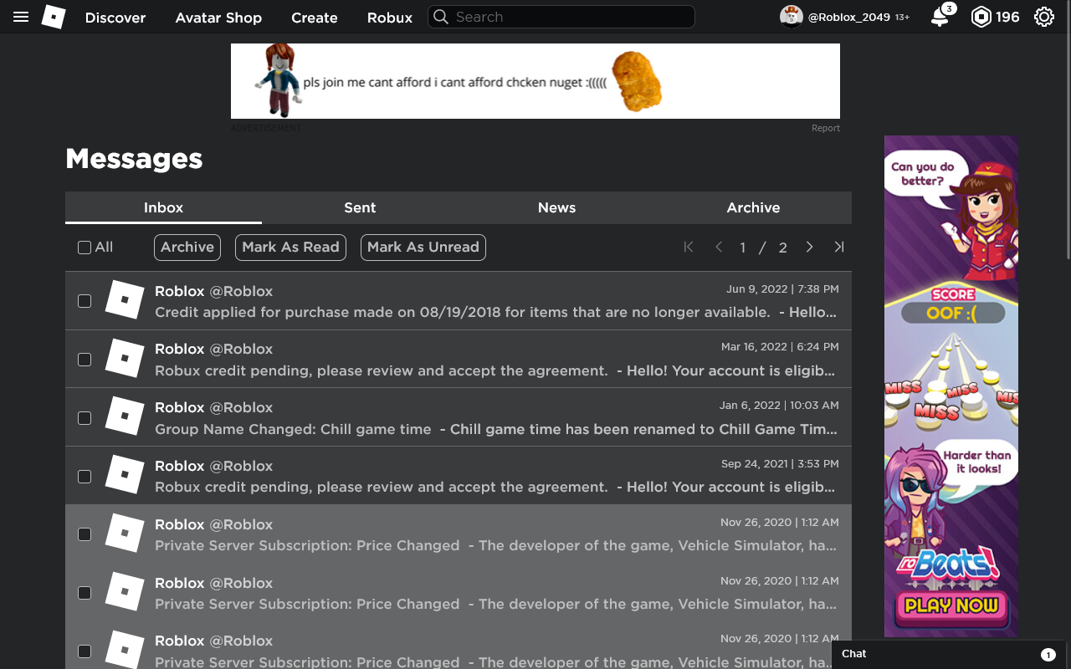Image resolution: width=1071 pixels, height=669 pixels.
Task: Open the Mar 16 'Robux credit pending' message
Action: 459,359
